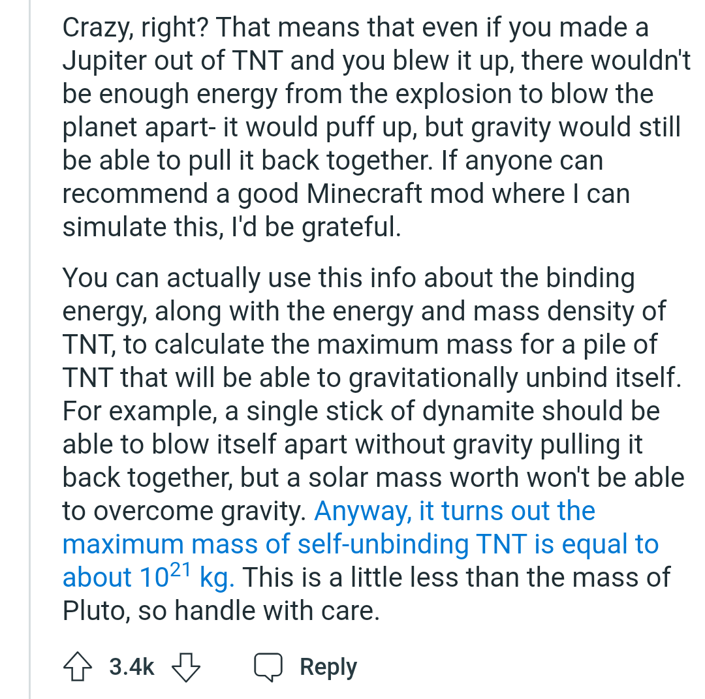Open the link portion 'about 10²¹ kg.'
The image size is (705, 699).
click(148, 576)
